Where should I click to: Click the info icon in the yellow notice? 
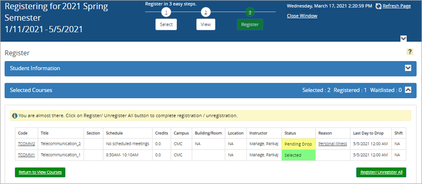pyautogui.click(x=15, y=116)
